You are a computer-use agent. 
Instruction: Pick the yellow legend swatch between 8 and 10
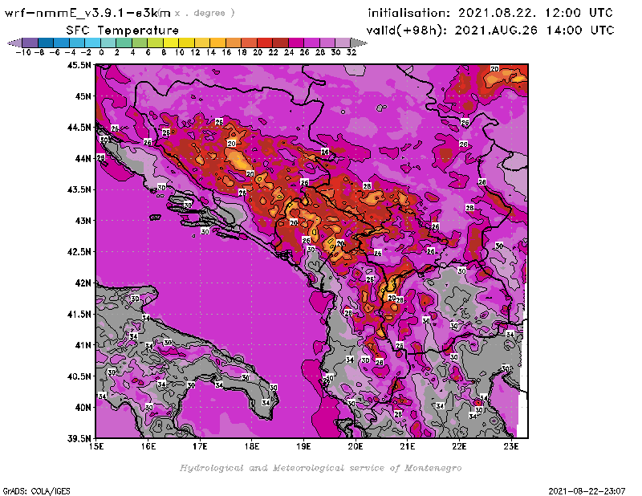(x=171, y=43)
